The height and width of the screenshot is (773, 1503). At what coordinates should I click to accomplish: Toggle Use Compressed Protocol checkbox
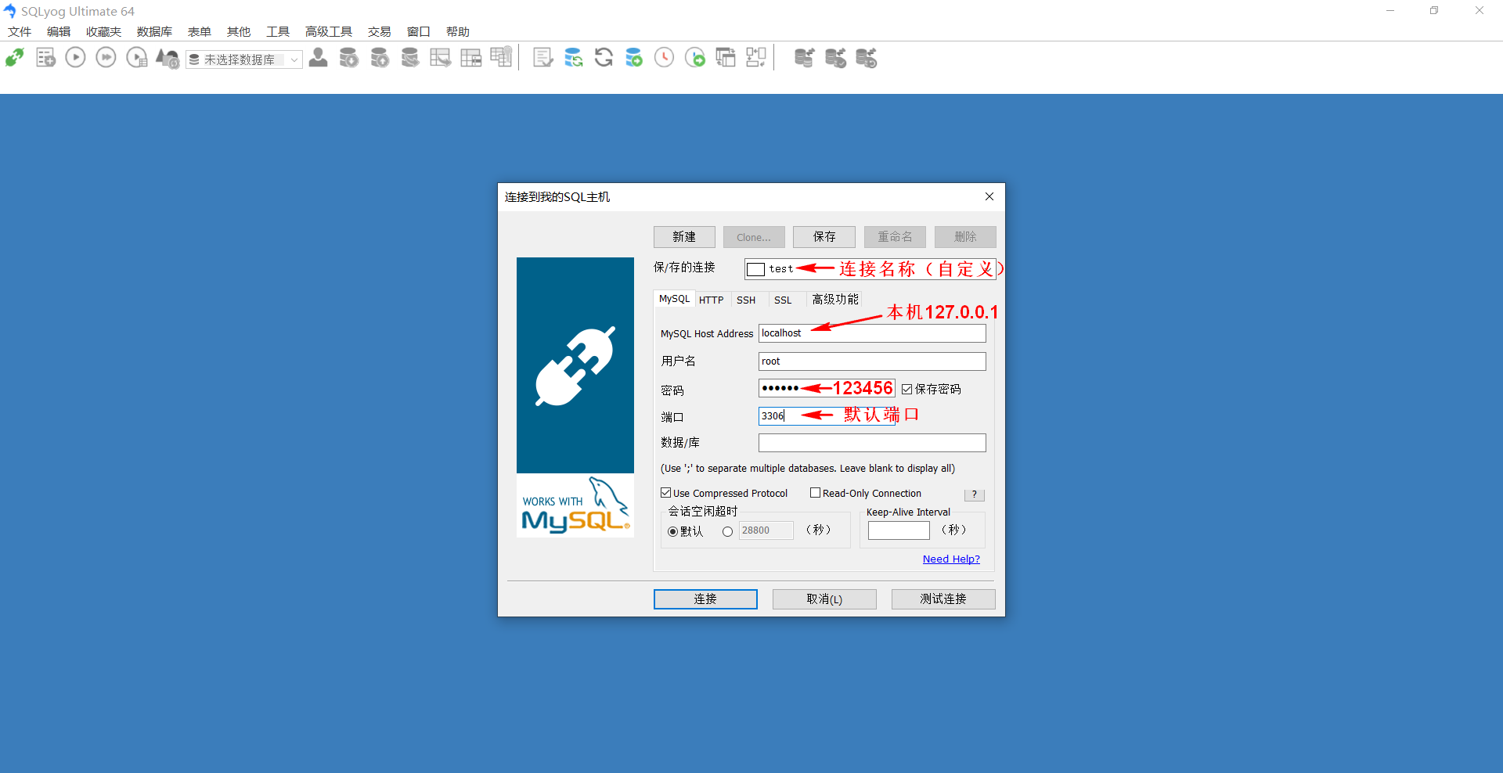pos(666,493)
